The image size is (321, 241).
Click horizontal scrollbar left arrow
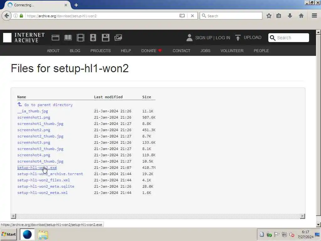[x=13, y=216]
